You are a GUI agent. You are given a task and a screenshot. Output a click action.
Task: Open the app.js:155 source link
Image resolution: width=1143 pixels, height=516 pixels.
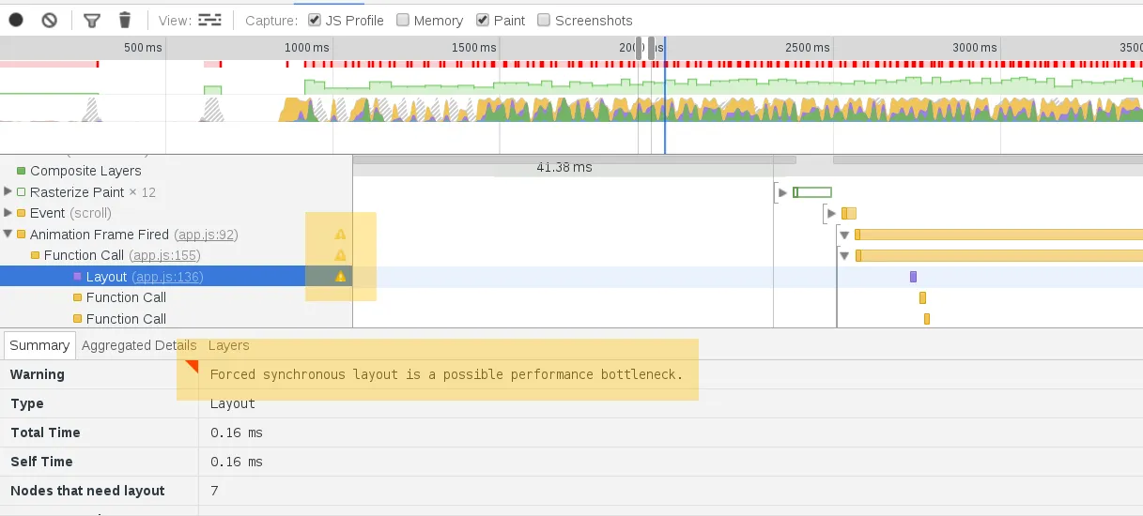(165, 255)
